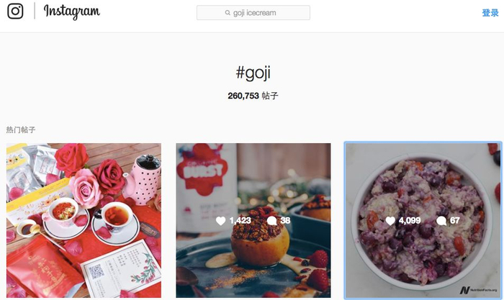Viewport: 504px width, 300px height.
Task: Click the 4,099 likes count text
Action: click(x=410, y=220)
